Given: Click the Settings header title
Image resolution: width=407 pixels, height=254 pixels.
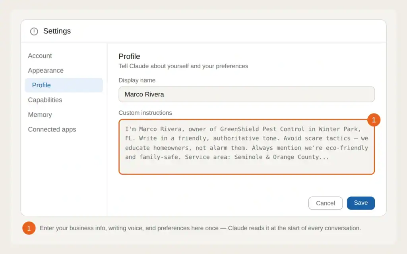Looking at the screenshot, I should [57, 31].
